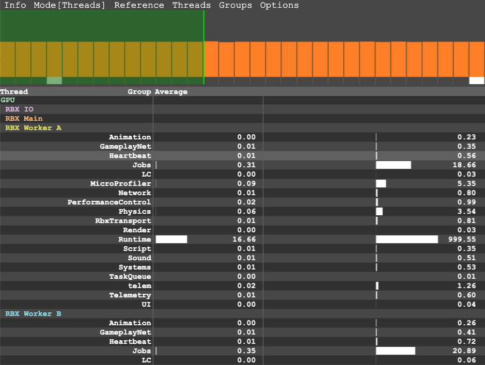The width and height of the screenshot is (485, 365).
Task: Click the Average column header
Action: pos(171,92)
